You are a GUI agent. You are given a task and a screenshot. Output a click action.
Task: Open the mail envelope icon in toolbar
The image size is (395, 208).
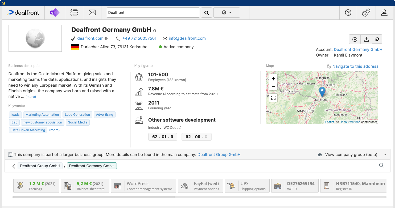[x=92, y=13]
